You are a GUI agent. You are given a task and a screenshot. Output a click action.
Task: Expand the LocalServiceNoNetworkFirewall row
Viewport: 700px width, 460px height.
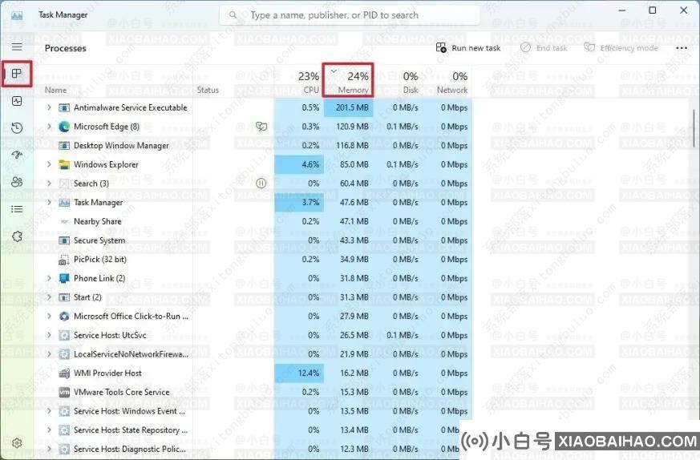pos(49,354)
